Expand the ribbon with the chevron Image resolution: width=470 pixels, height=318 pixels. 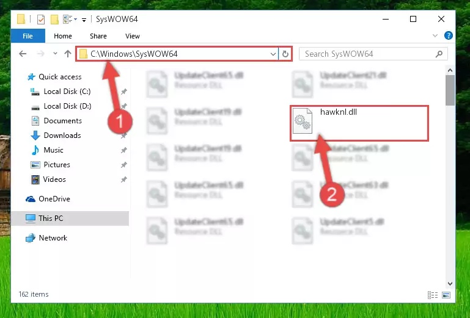pos(435,35)
